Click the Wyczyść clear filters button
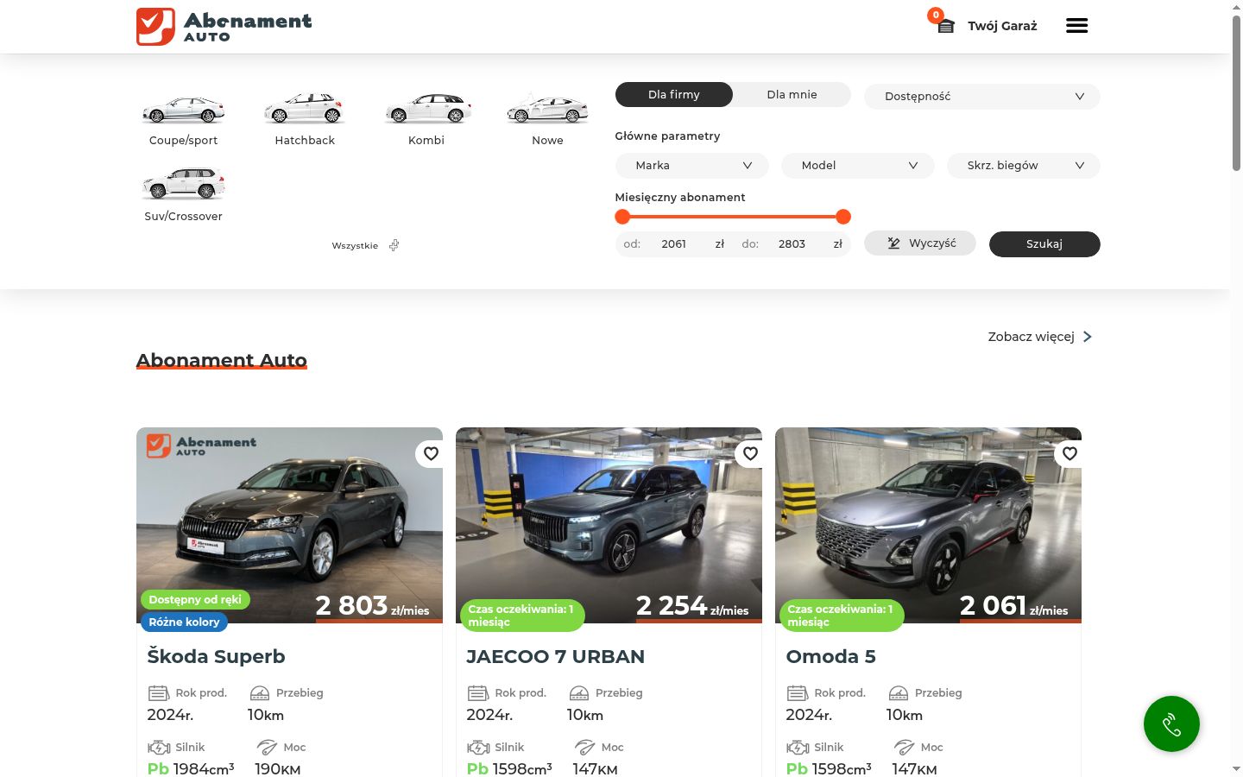The height and width of the screenshot is (777, 1243). point(920,243)
